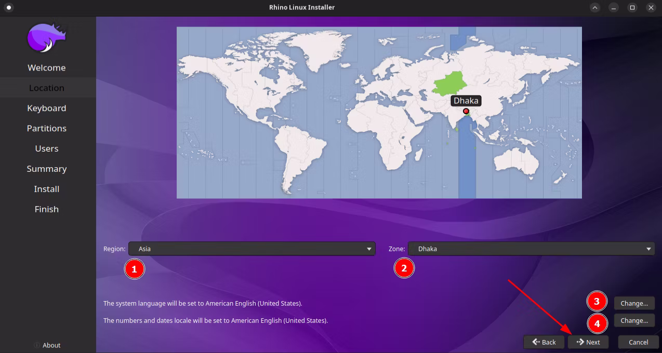Open the Region dropdown showing Asia
Image resolution: width=662 pixels, height=353 pixels.
[251, 249]
